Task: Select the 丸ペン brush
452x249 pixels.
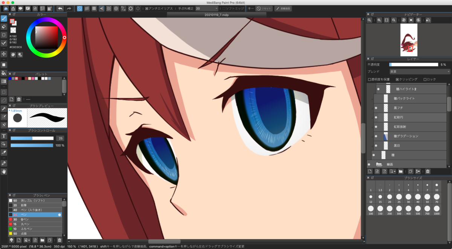Action: click(x=35, y=224)
